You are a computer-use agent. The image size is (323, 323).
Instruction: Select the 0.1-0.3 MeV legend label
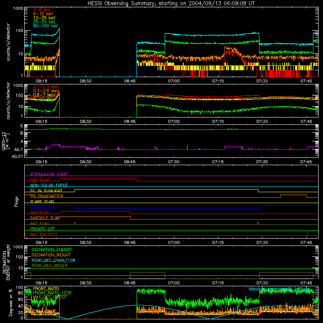pyautogui.click(x=46, y=87)
